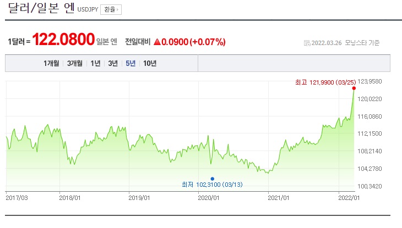Screen dimensions: 402x228
Task: Click the small icon beside 2022.03.26 date
Action: tap(307, 43)
